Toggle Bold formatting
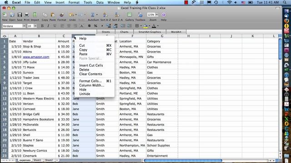 coord(42,26)
